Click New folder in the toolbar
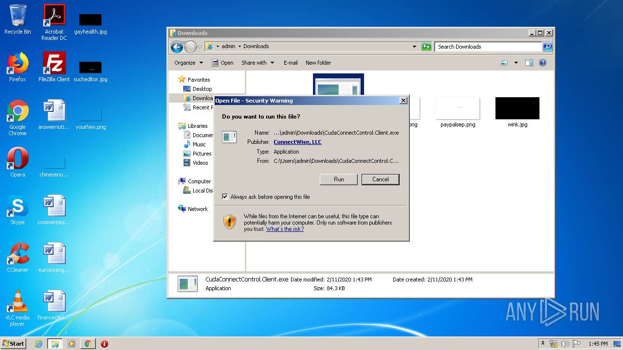 (x=318, y=63)
